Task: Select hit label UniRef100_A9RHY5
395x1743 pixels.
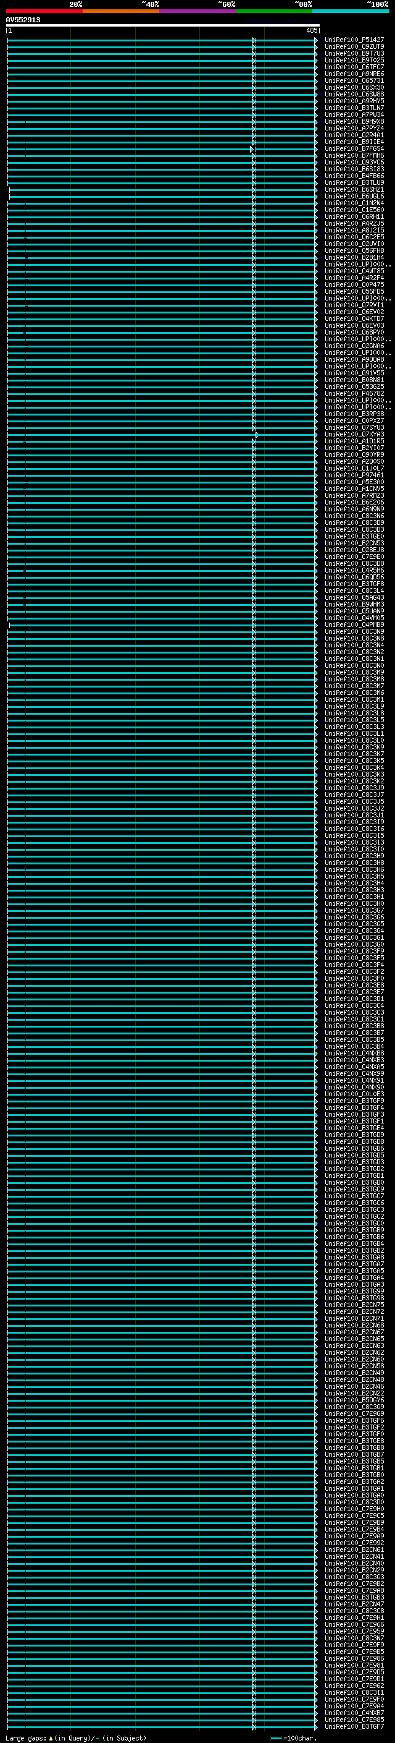Action: click(354, 101)
